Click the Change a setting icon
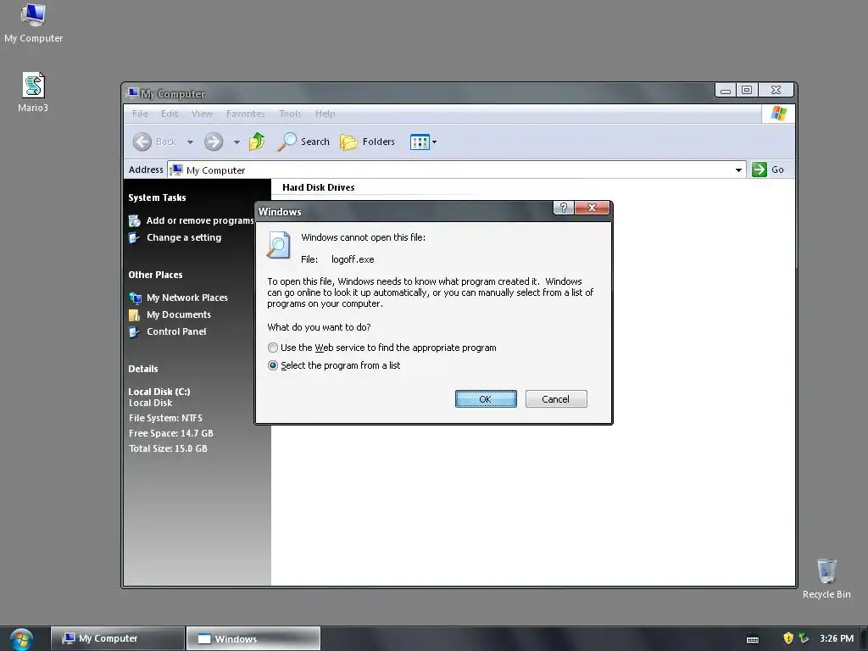 click(x=135, y=238)
